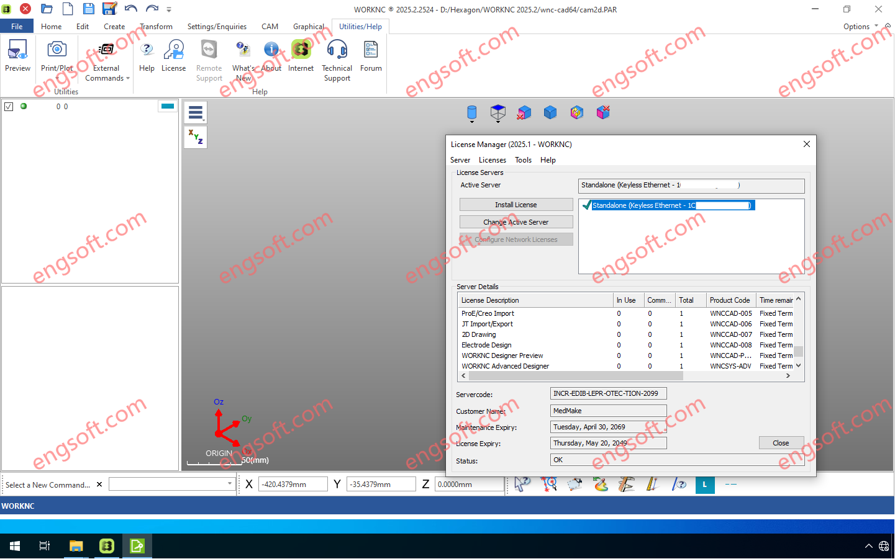Click the Preview icon in Utilities ribbon
The height and width of the screenshot is (559, 895).
pyautogui.click(x=17, y=50)
